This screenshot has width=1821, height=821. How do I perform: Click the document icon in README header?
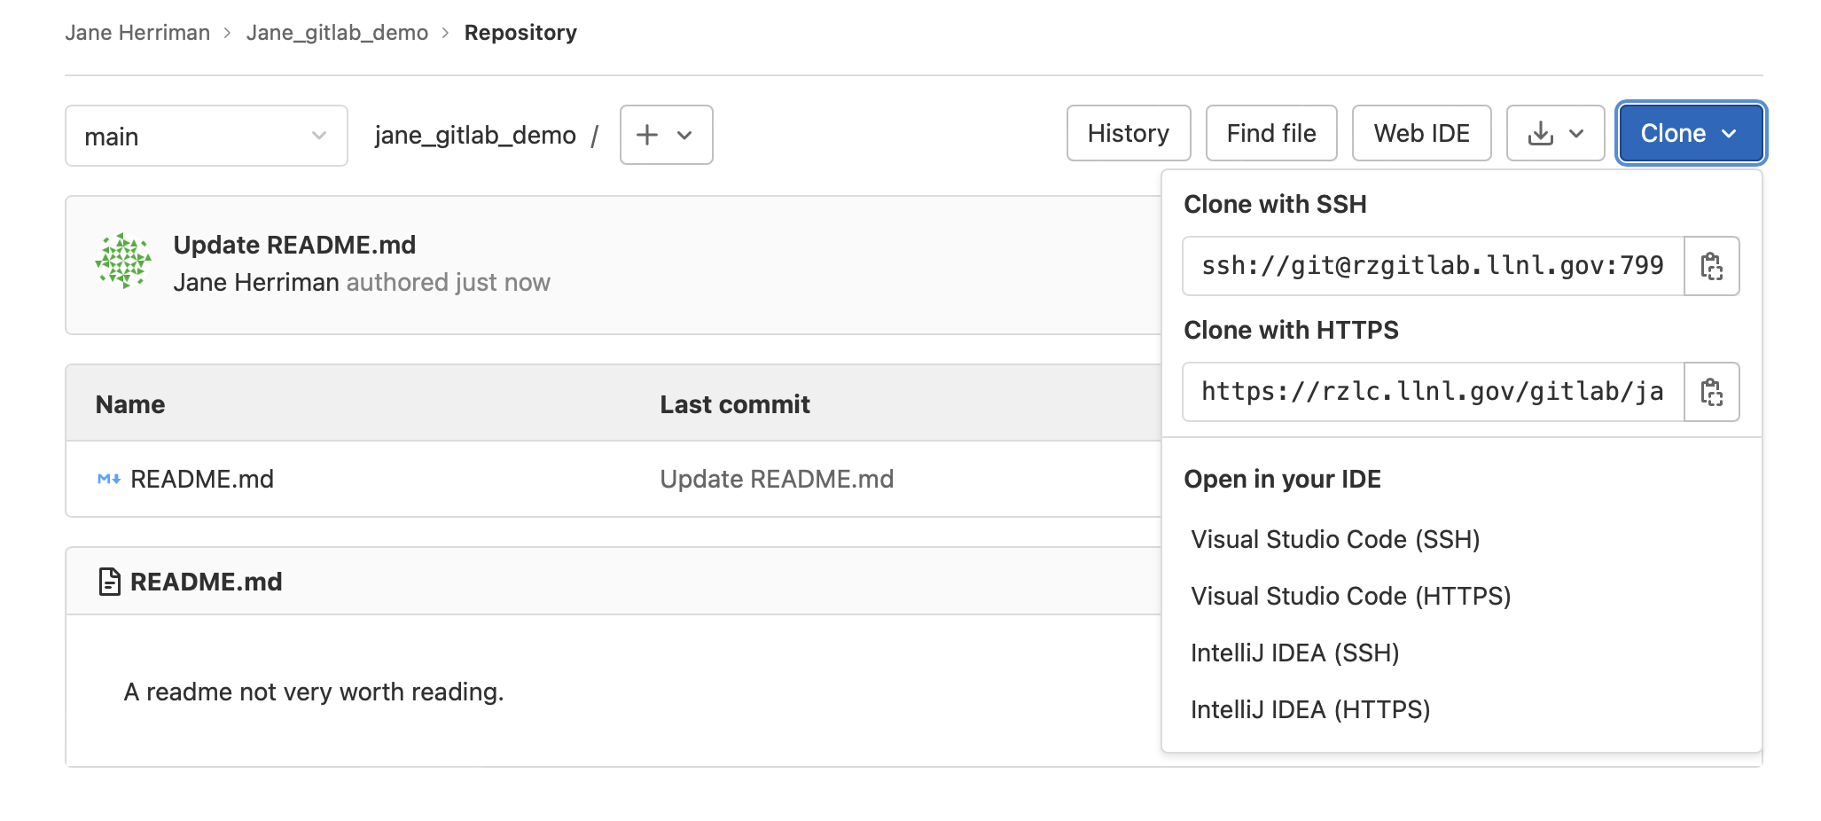[109, 582]
